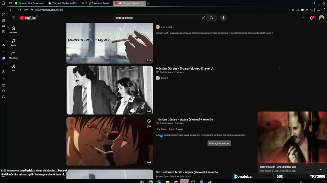Mute audio on sigara slowed tab

pos(120,3)
